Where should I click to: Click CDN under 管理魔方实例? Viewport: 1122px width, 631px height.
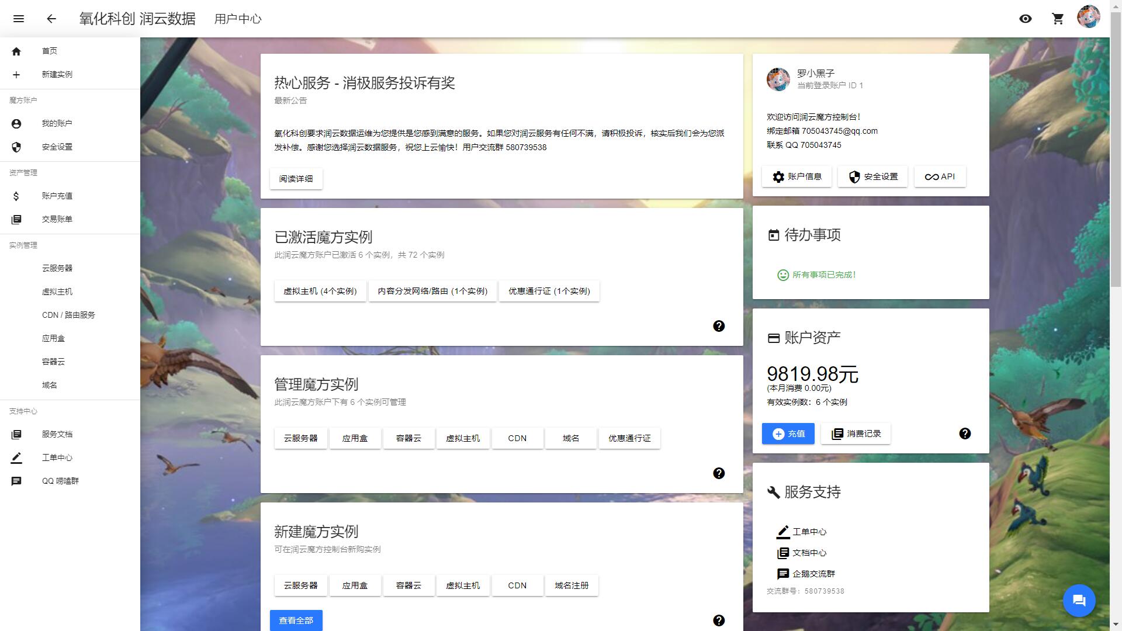click(517, 438)
